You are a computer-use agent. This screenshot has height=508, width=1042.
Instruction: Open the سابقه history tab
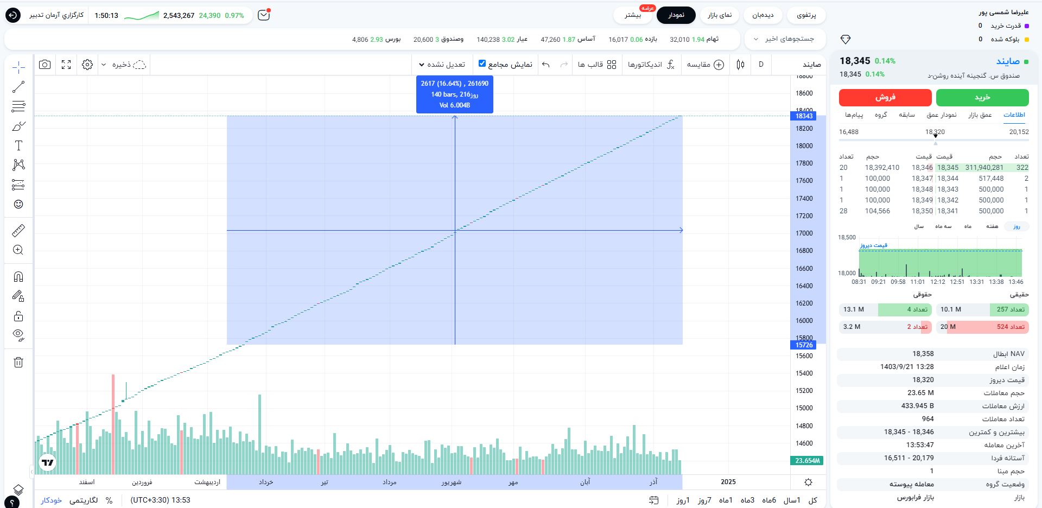pos(907,115)
